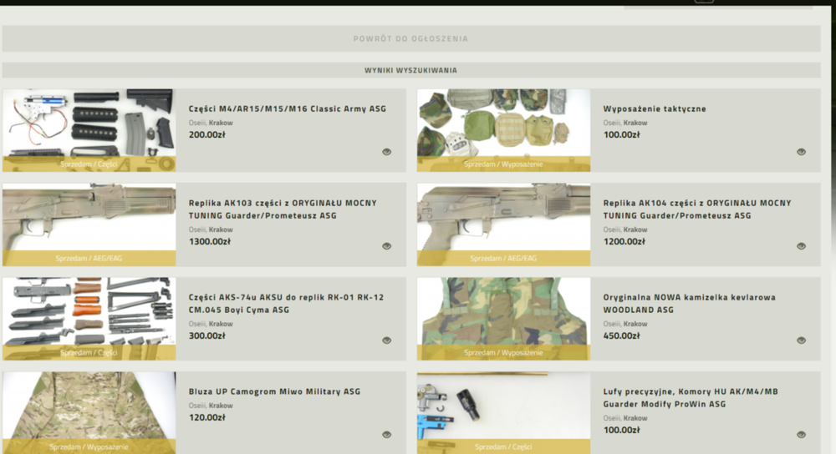Open Lufy precyzyjne, Komory HU listing title
836x454 pixels.
point(691,397)
